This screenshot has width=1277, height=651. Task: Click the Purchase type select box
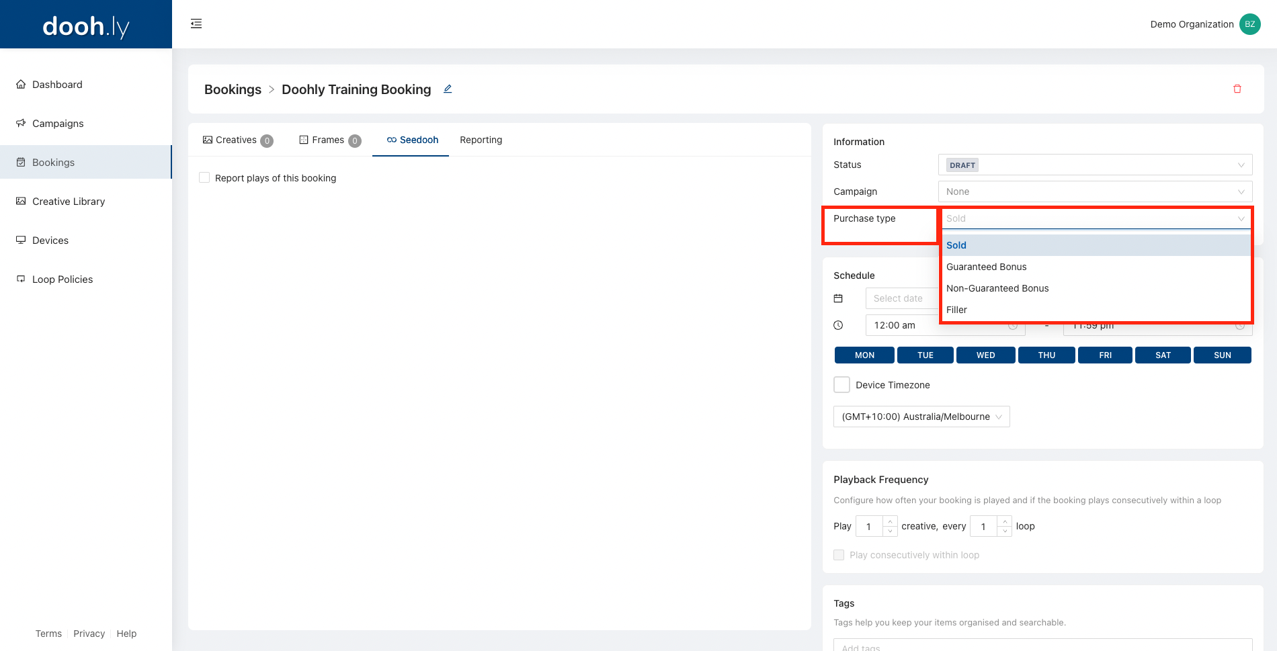point(1095,218)
